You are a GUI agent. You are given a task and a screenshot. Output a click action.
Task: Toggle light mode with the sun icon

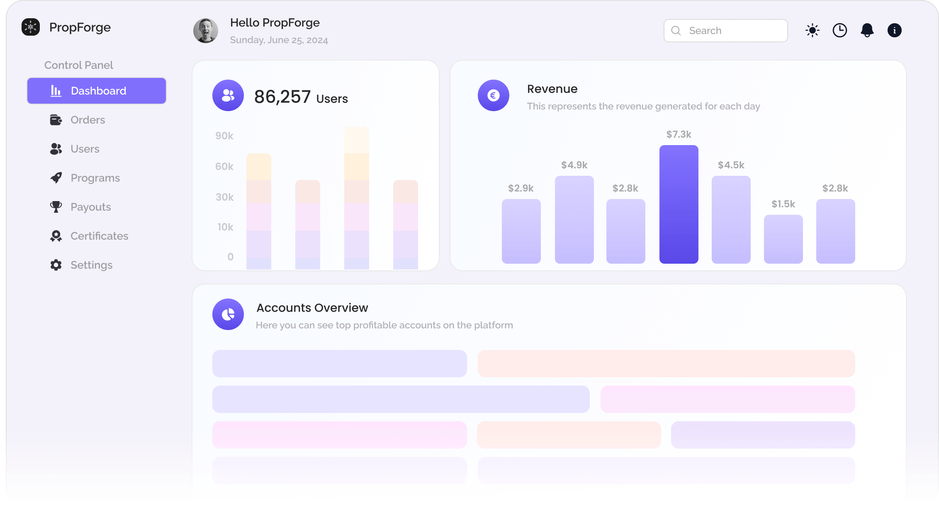tap(812, 30)
